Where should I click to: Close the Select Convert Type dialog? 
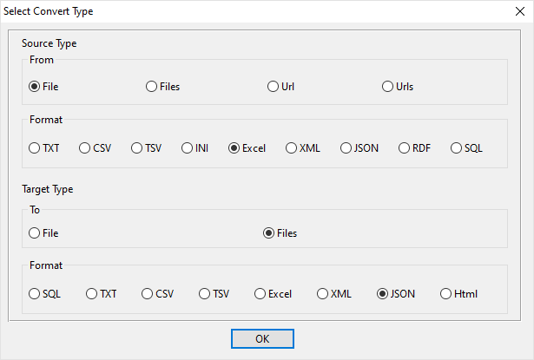[517, 11]
